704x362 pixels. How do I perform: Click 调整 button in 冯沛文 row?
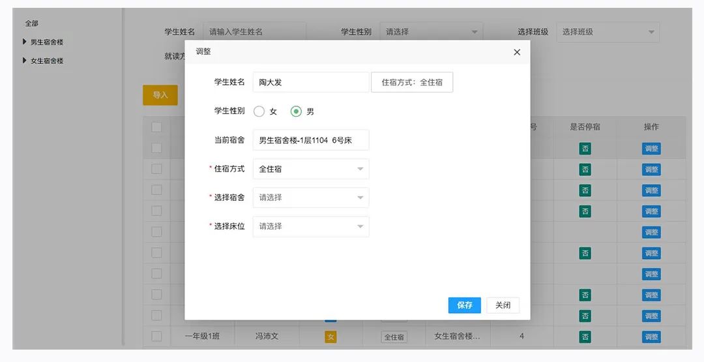tap(651, 337)
